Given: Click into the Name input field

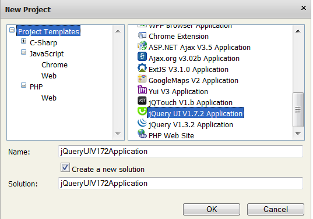Looking at the screenshot, I should click(181, 152).
